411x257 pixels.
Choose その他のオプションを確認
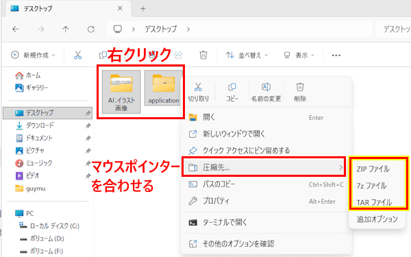tap(266, 243)
